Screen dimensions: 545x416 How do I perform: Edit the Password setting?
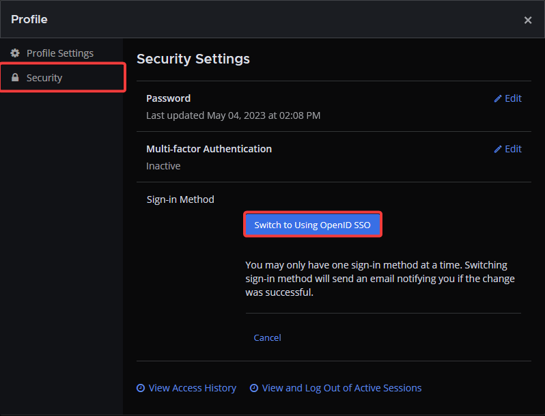[508, 98]
